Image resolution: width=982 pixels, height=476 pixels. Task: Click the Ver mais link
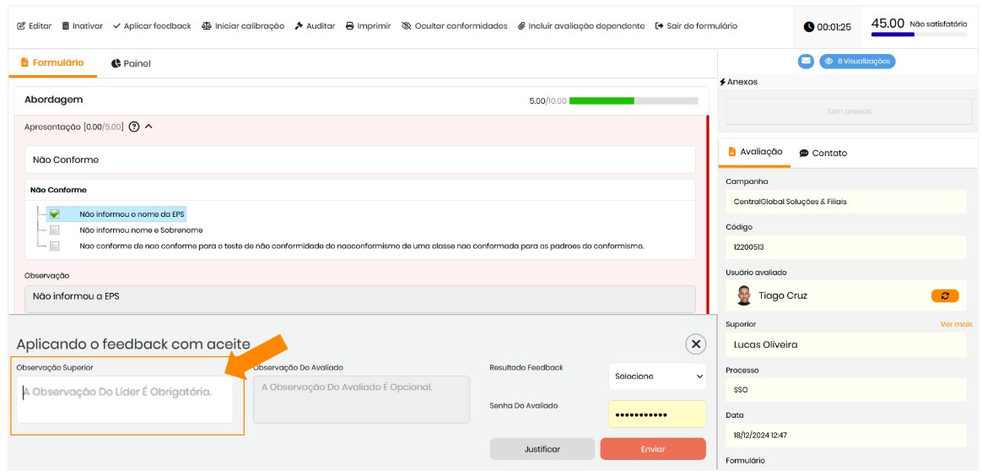(956, 324)
